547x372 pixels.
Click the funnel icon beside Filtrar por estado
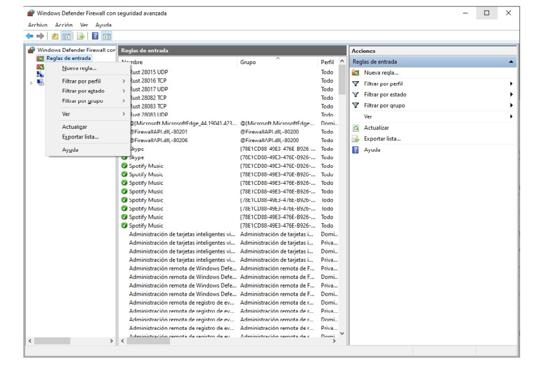tap(356, 95)
